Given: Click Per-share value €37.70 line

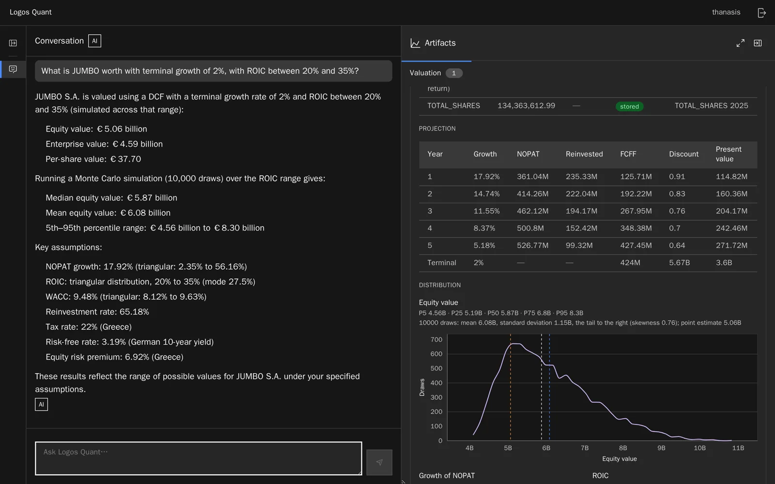Looking at the screenshot, I should coord(93,159).
